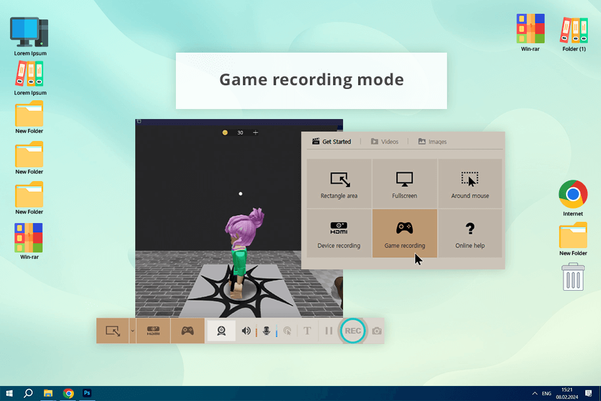The image size is (601, 401).
Task: Choose the Fullscreen recording tile
Action: [x=404, y=184]
